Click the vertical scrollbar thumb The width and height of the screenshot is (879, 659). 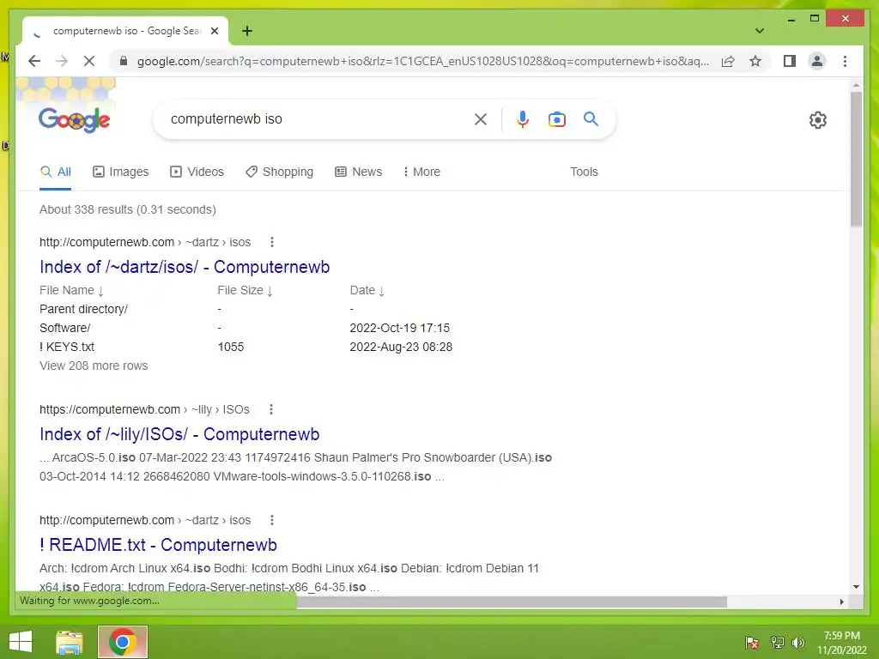856,159
